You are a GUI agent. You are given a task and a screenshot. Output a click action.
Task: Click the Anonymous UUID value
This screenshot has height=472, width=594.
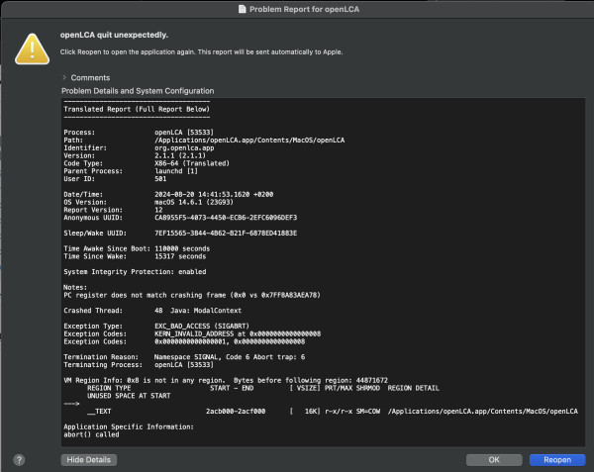[x=226, y=218]
